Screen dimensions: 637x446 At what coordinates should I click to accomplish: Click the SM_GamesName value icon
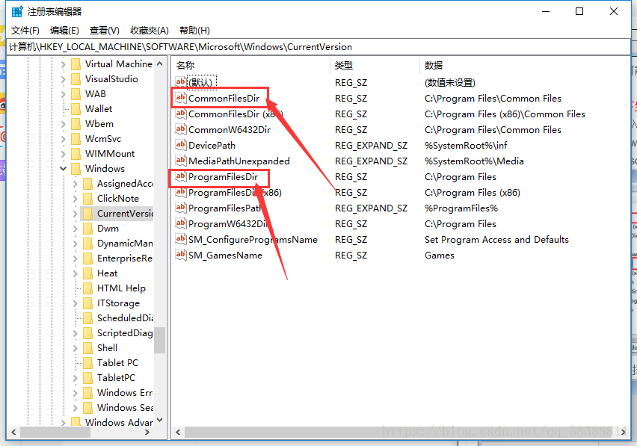180,255
